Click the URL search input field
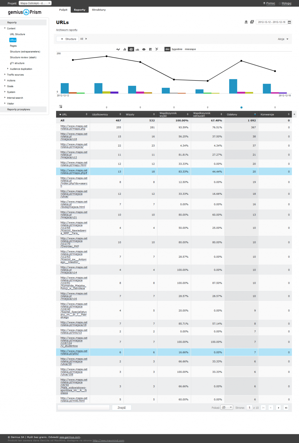 (x=84, y=408)
